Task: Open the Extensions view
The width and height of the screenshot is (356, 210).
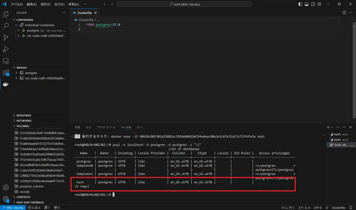Action: (x=6, y=73)
